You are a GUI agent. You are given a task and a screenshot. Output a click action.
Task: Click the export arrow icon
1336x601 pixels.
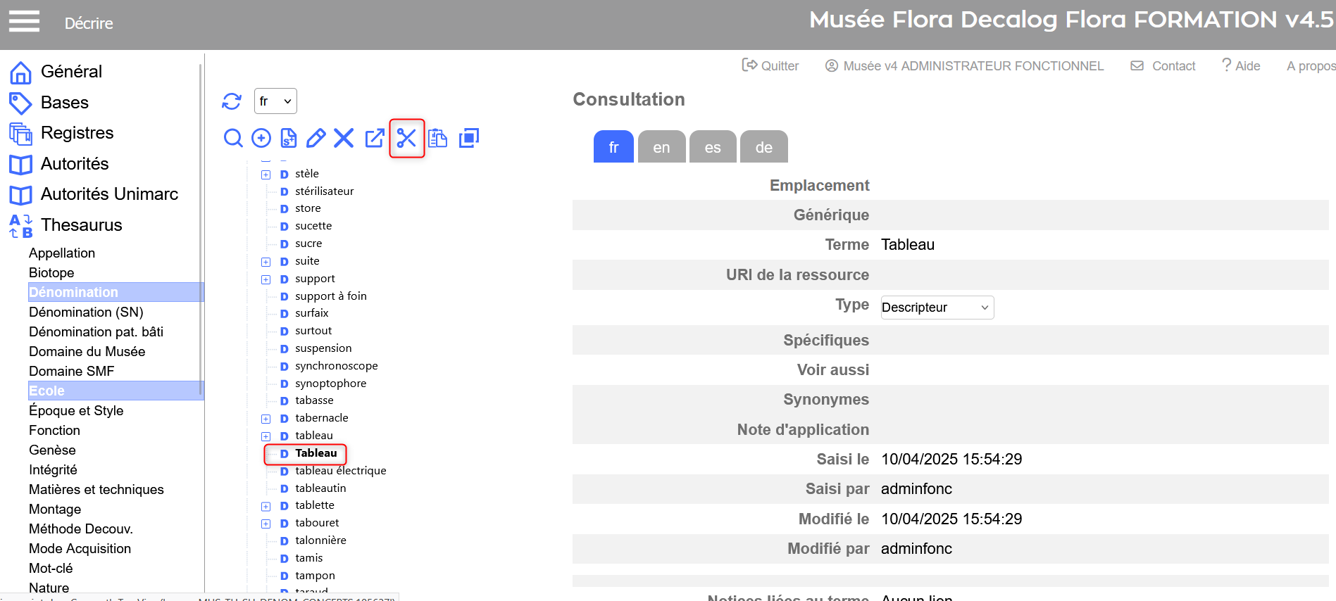375,138
